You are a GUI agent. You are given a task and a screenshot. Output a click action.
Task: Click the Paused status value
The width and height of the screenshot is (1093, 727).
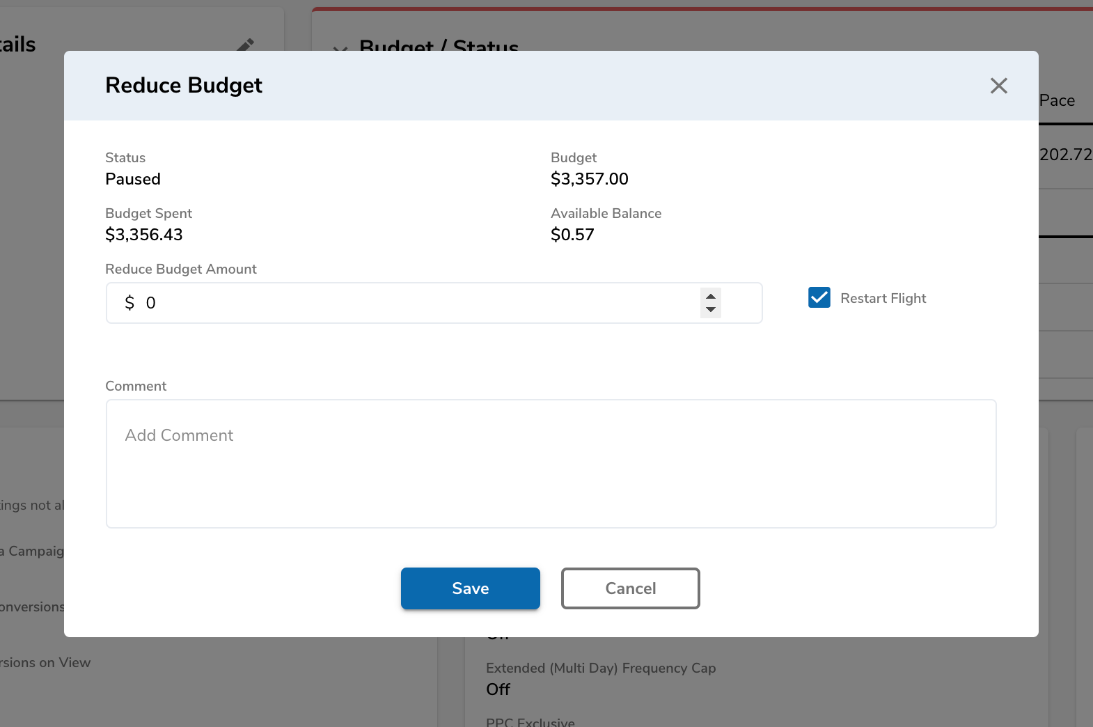point(133,179)
